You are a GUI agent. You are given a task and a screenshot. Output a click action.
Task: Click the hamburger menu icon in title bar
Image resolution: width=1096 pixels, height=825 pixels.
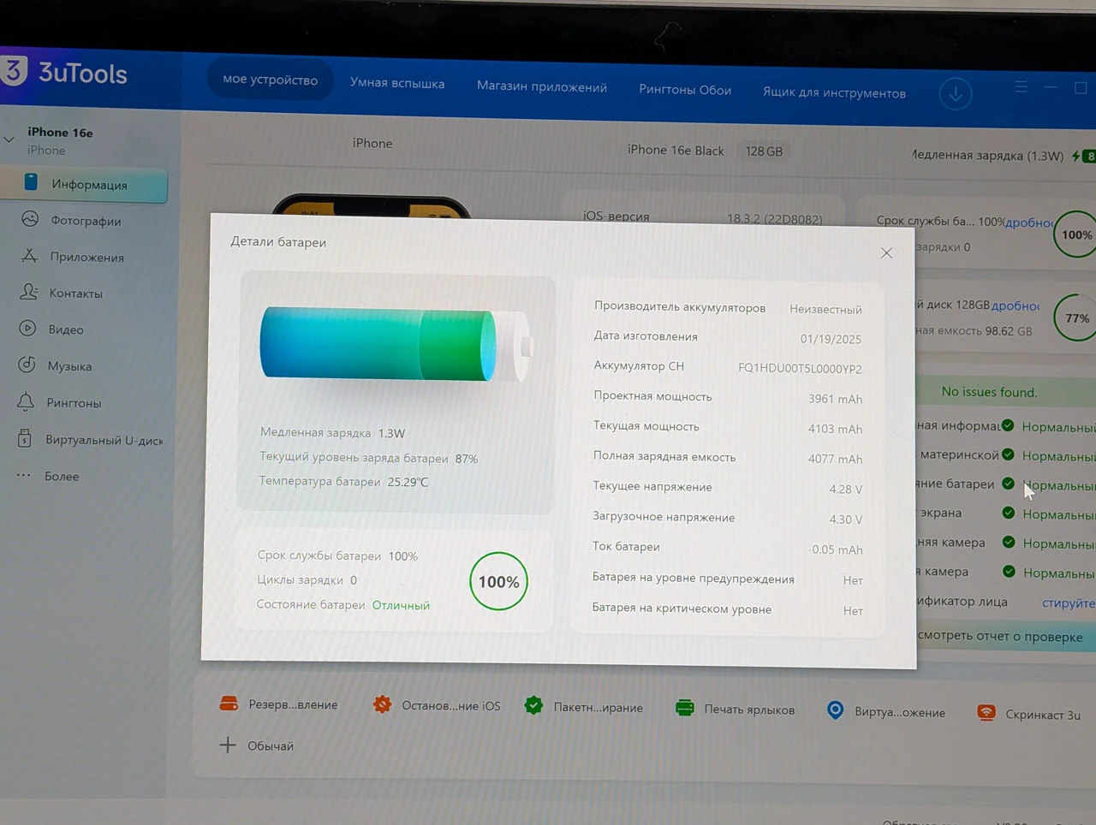coord(1021,86)
